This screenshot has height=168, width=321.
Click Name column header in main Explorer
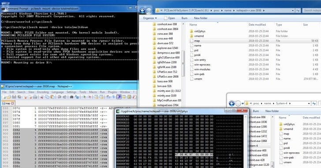(193, 25)
